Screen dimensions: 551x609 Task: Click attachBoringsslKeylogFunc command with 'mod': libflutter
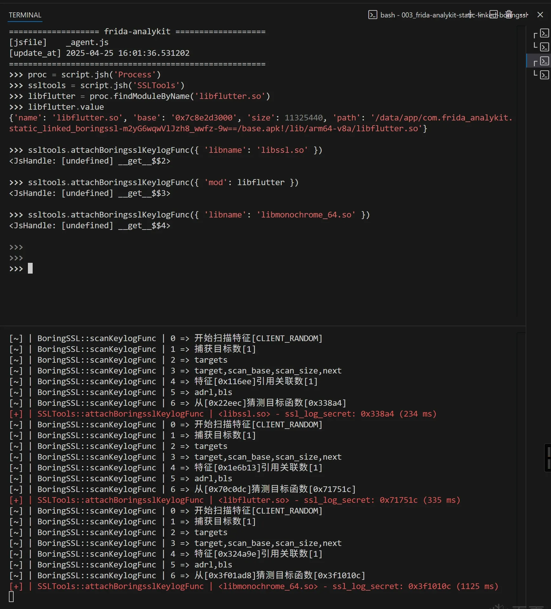pos(154,182)
